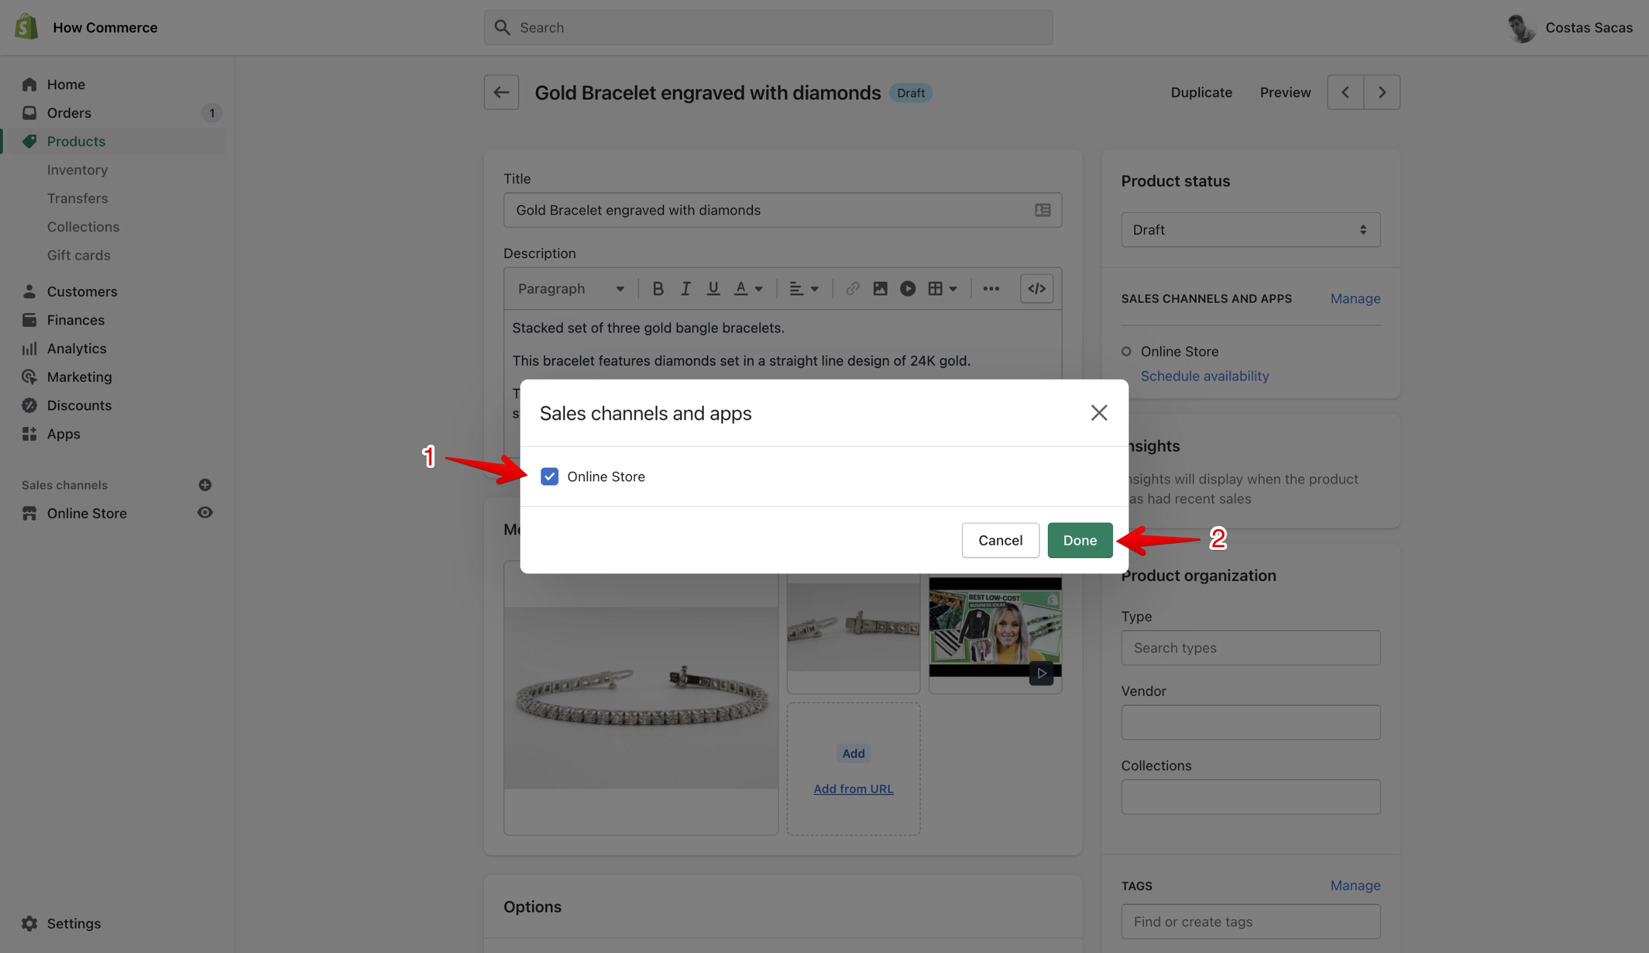Show HTML code view button
The height and width of the screenshot is (953, 1649).
point(1036,288)
